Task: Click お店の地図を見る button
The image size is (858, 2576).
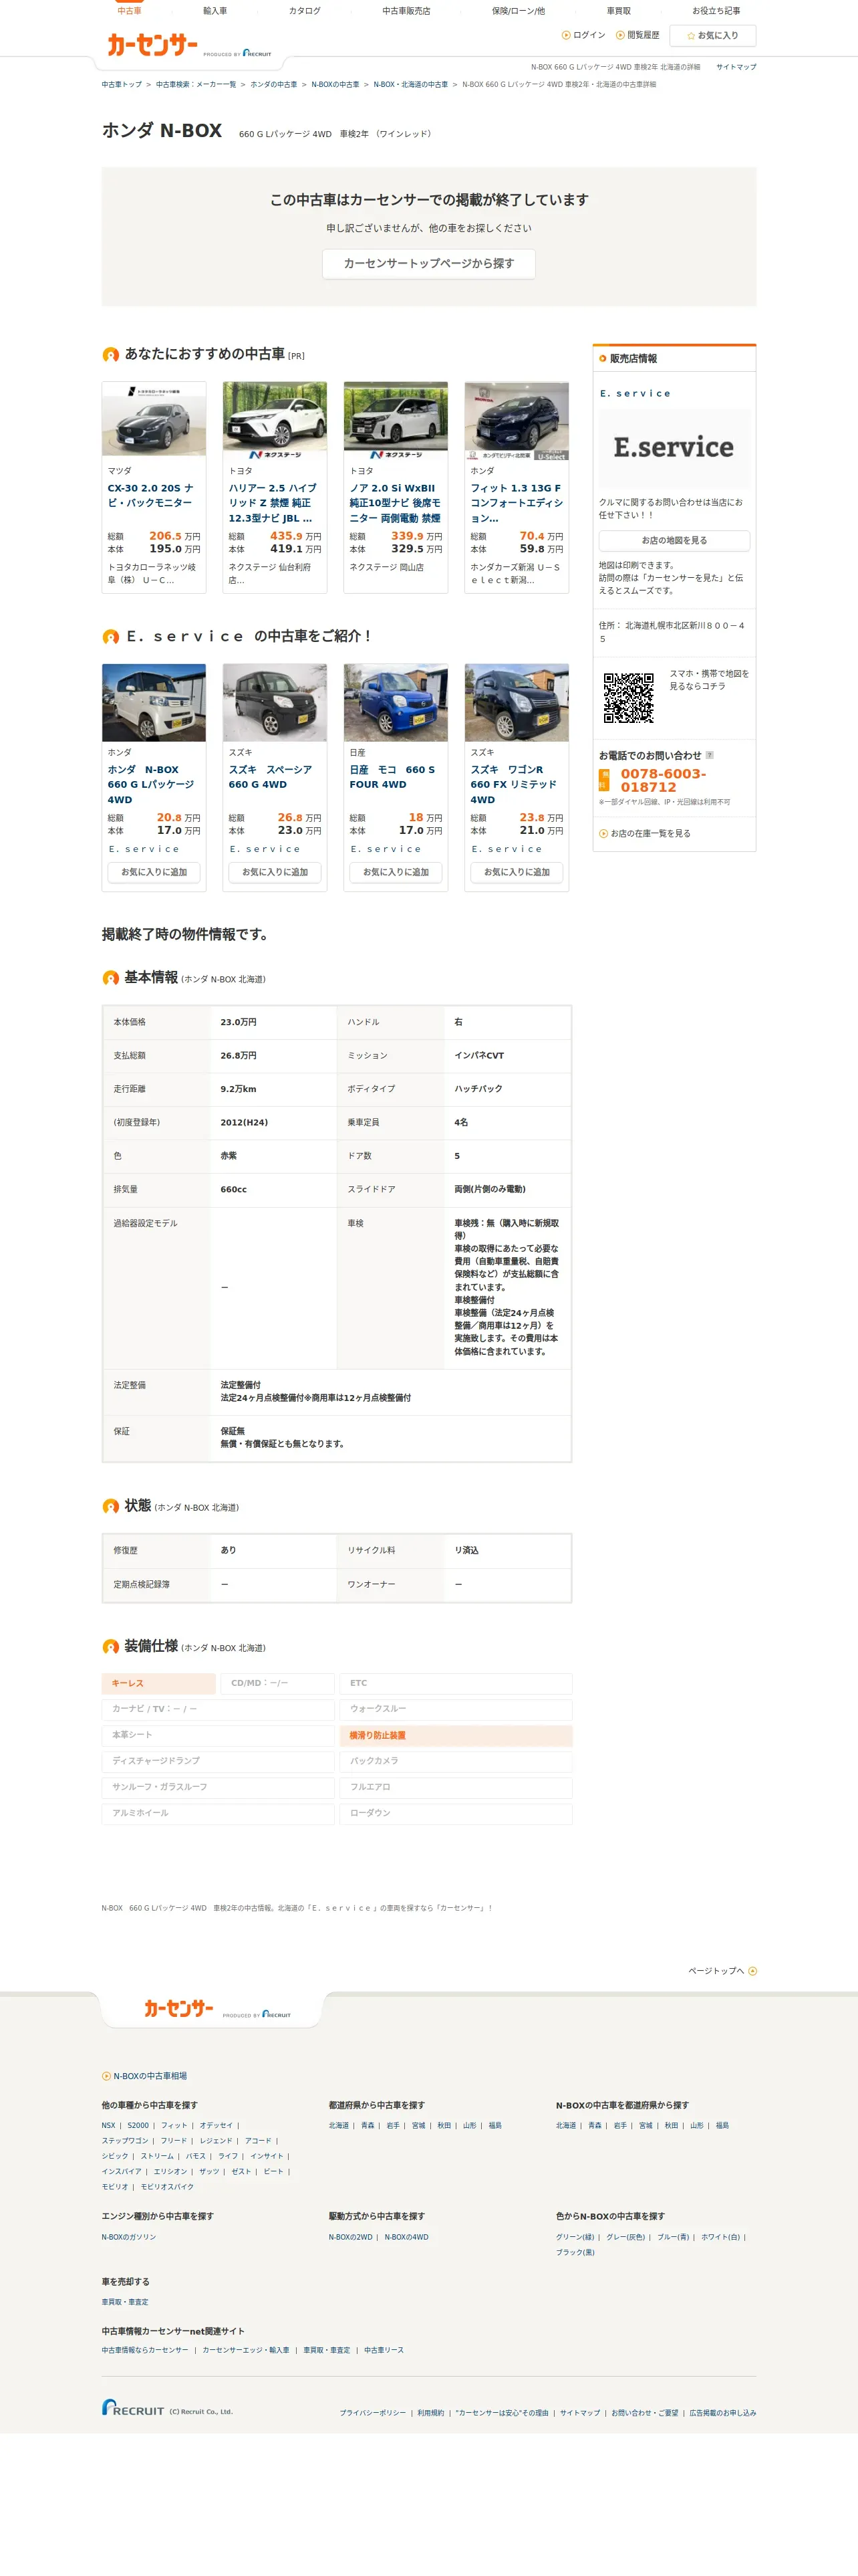Action: pyautogui.click(x=674, y=541)
